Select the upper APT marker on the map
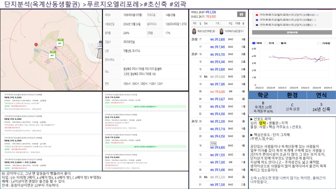This screenshot has width=336, height=189. click(60, 43)
